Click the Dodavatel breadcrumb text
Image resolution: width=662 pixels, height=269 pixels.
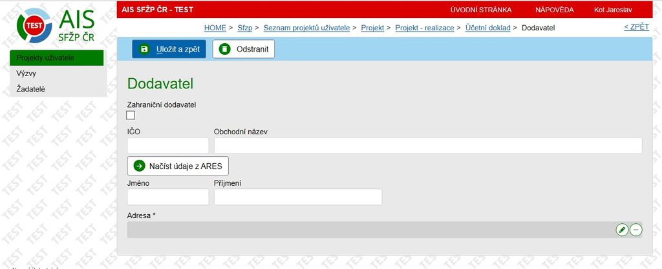(x=539, y=28)
